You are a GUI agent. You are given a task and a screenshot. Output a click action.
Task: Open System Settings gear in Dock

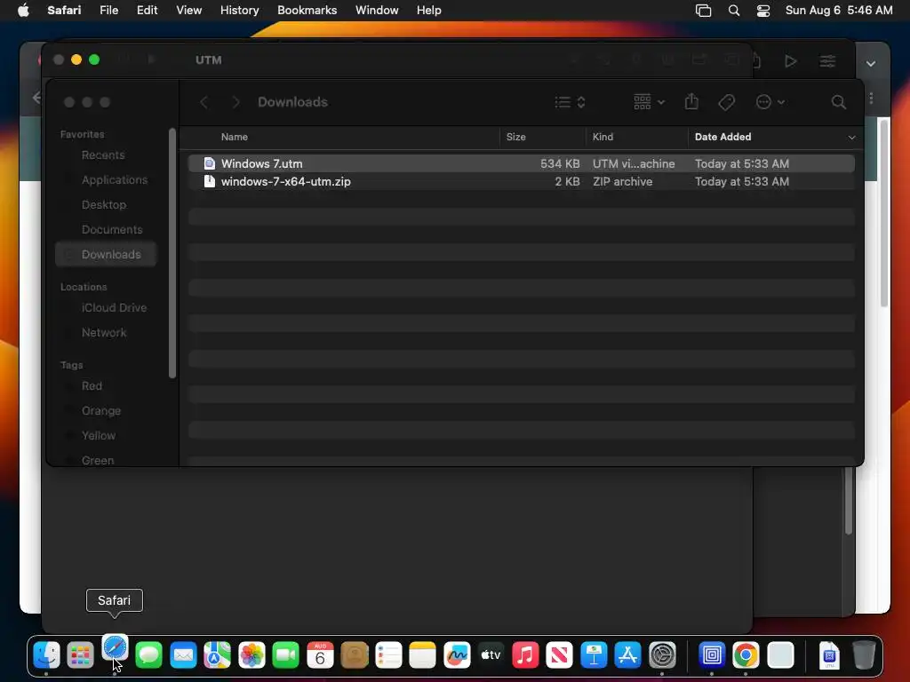[x=662, y=655]
